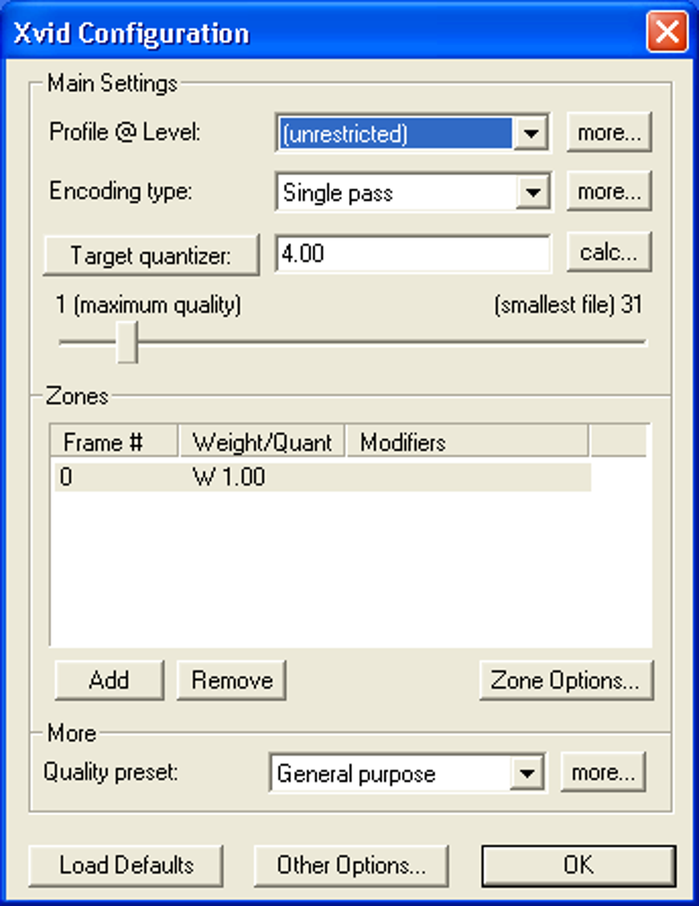
Task: Select the Frame # column header
Action: pos(114,443)
